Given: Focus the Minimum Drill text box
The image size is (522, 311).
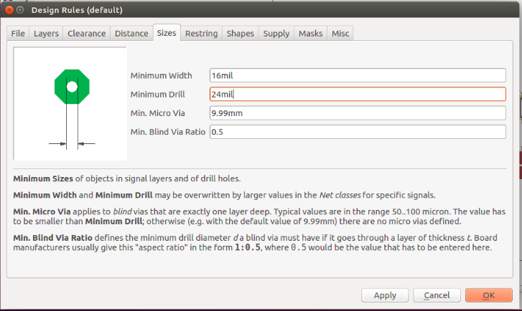Looking at the screenshot, I should coord(357,94).
